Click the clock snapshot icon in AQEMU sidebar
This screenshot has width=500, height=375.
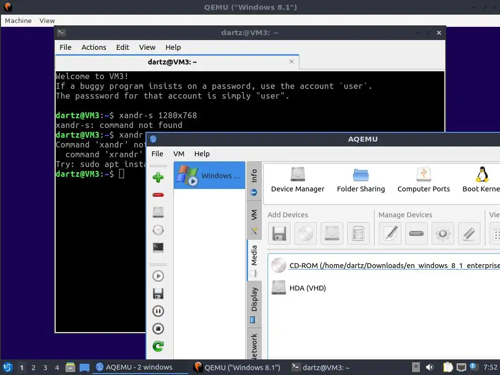pos(158,230)
